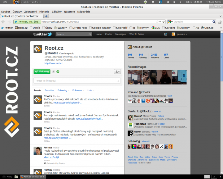The image size is (223, 179).
Task: Go to Twitter Home link
Action: [x=98, y=34]
